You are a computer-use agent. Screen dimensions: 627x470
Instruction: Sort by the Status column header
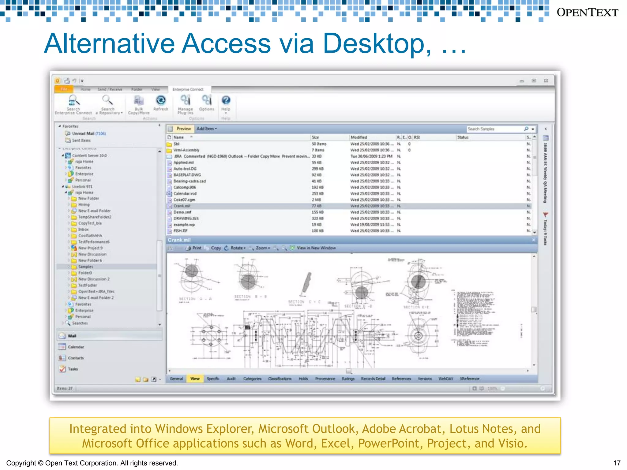(x=491, y=137)
